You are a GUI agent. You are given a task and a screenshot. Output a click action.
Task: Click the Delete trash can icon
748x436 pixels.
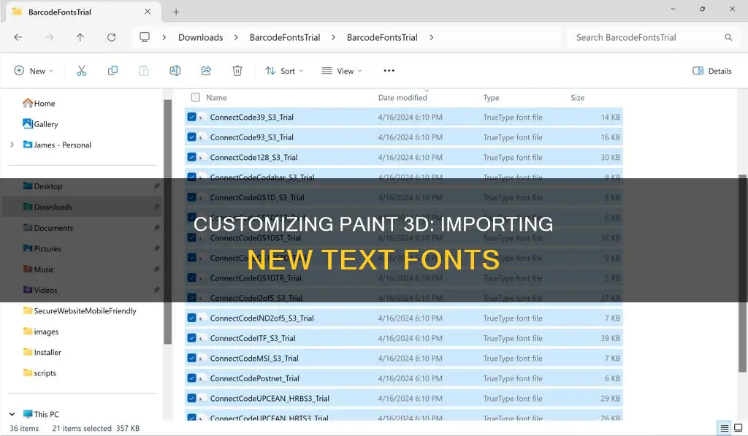point(237,71)
